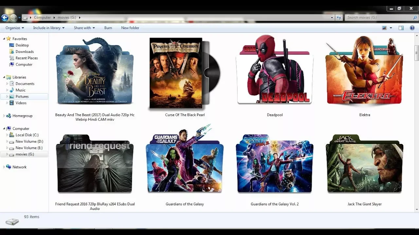Click the Pictures library icon
The height and width of the screenshot is (235, 419).
click(12, 97)
